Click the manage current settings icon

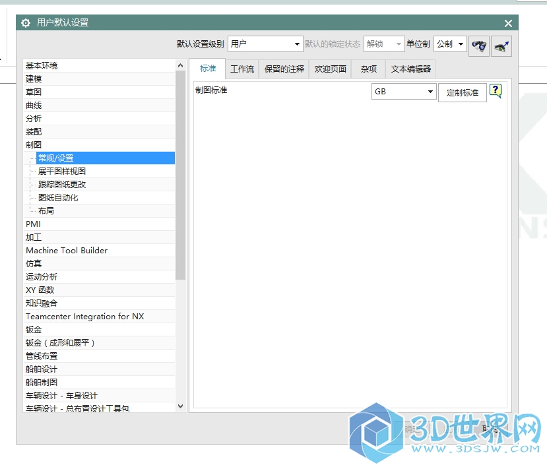tap(501, 46)
